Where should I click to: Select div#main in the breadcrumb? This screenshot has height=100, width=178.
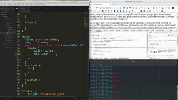tap(106, 59)
